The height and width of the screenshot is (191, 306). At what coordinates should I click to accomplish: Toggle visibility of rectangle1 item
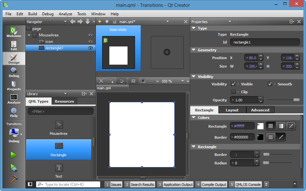click(x=90, y=48)
